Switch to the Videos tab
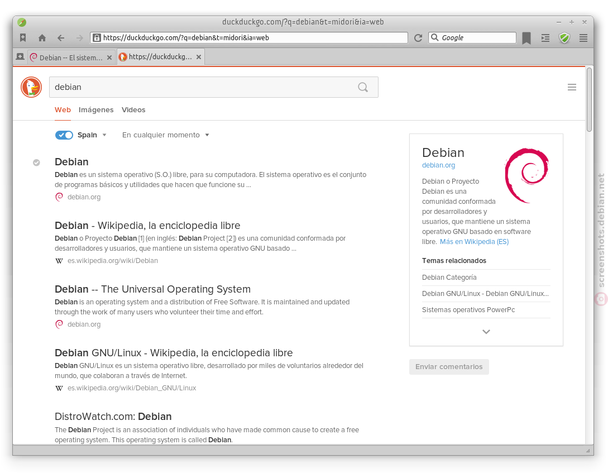 coord(133,109)
